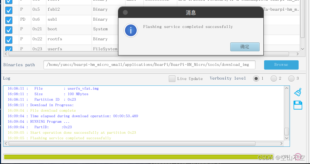The image size is (310, 164).
Task: Uncheck the rootfs partition checkbox
Action: pyautogui.click(x=9, y=40)
